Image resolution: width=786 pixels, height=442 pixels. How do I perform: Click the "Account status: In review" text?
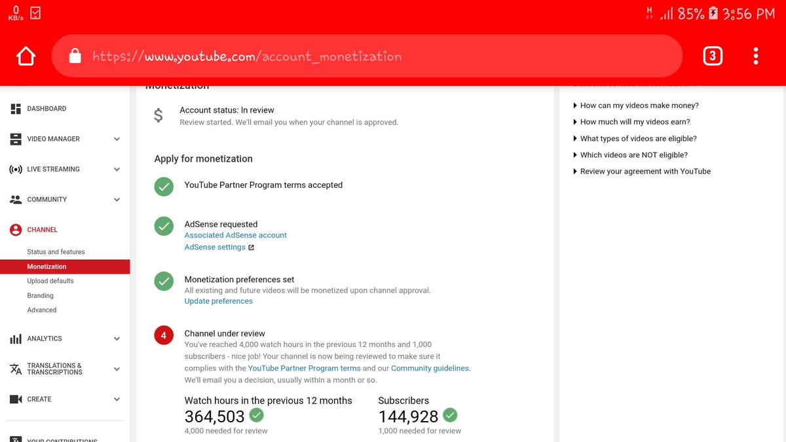point(227,110)
